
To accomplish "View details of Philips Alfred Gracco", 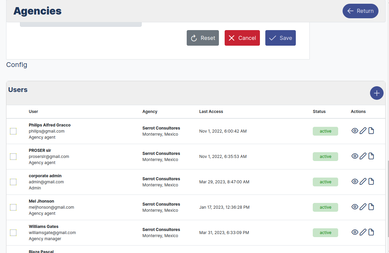I will pos(355,131).
